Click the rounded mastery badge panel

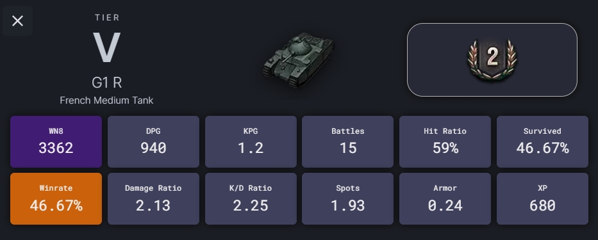[492, 60]
